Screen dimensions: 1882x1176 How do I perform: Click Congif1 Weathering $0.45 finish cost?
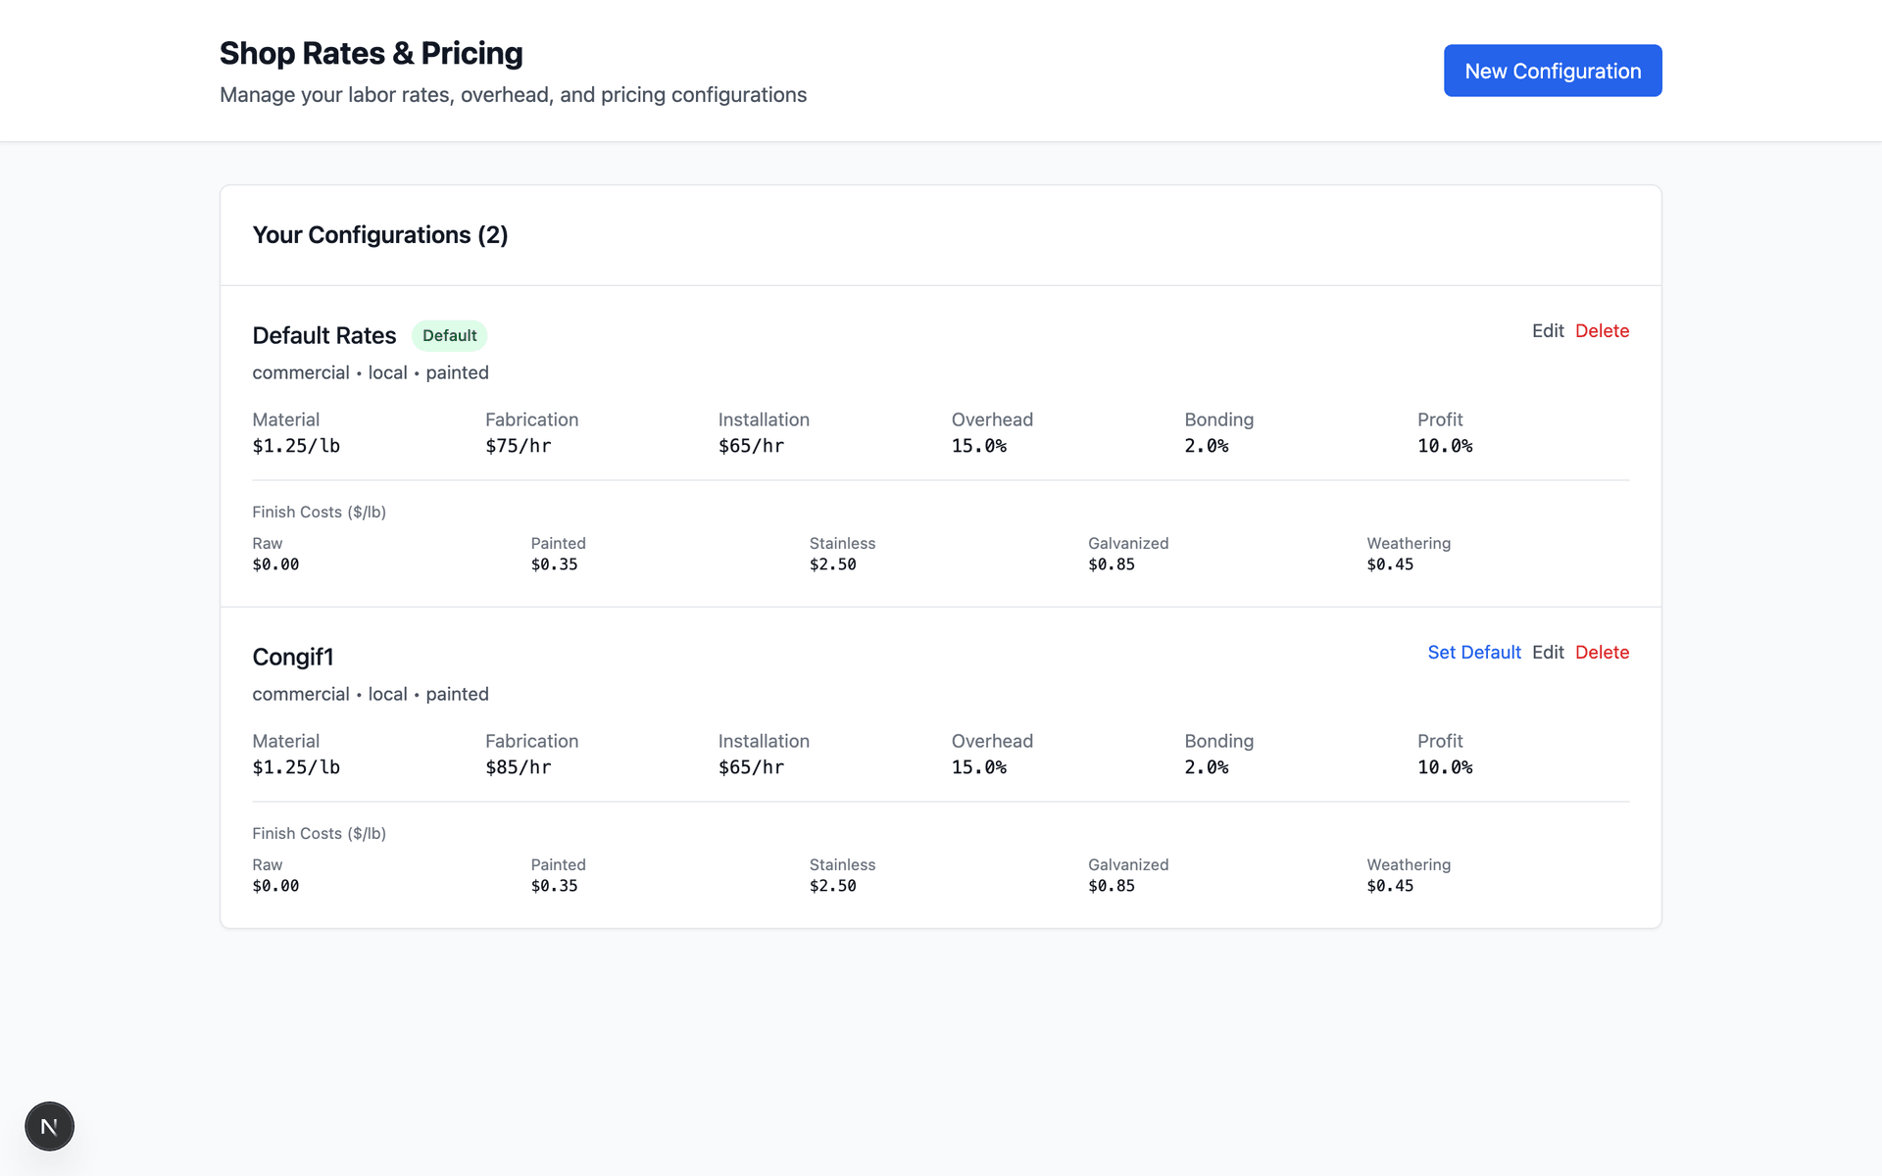pyautogui.click(x=1389, y=886)
